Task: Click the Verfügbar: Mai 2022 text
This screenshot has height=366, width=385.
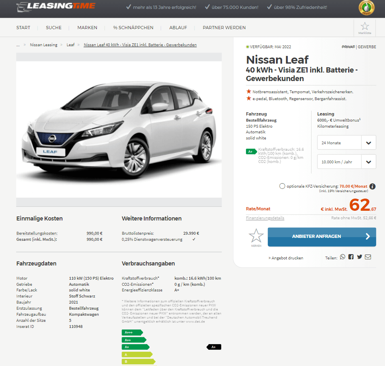Action: (x=270, y=47)
